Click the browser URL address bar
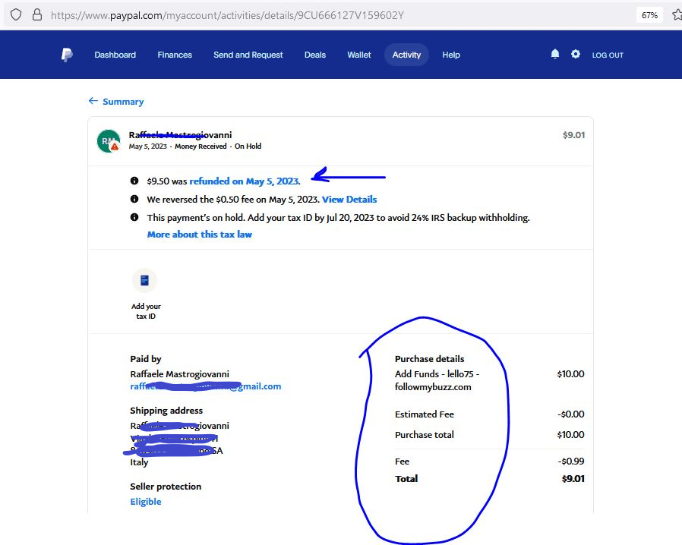The height and width of the screenshot is (545, 682). tap(304, 15)
